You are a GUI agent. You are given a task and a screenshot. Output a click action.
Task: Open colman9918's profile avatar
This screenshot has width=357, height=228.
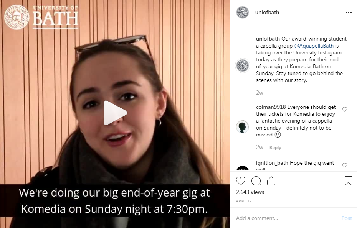[x=243, y=127]
